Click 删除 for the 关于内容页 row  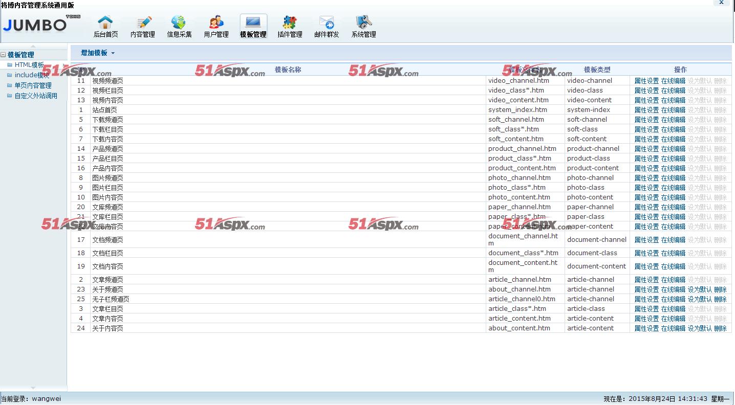[720, 328]
